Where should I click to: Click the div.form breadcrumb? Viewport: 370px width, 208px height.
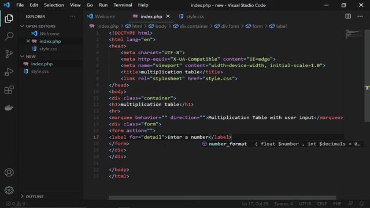point(227,26)
